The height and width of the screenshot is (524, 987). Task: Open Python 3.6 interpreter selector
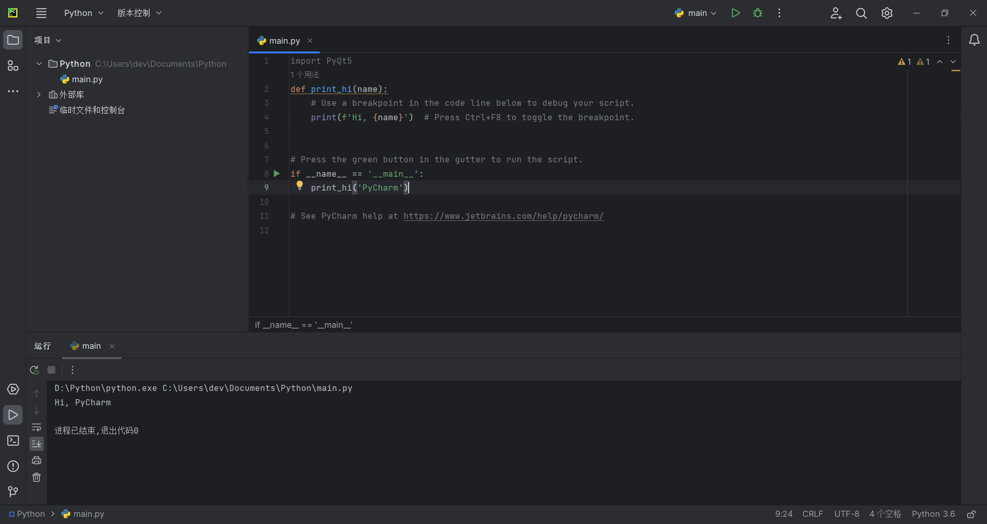click(934, 514)
